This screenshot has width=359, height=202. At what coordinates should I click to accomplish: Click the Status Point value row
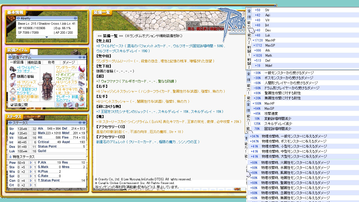click(x=61, y=146)
